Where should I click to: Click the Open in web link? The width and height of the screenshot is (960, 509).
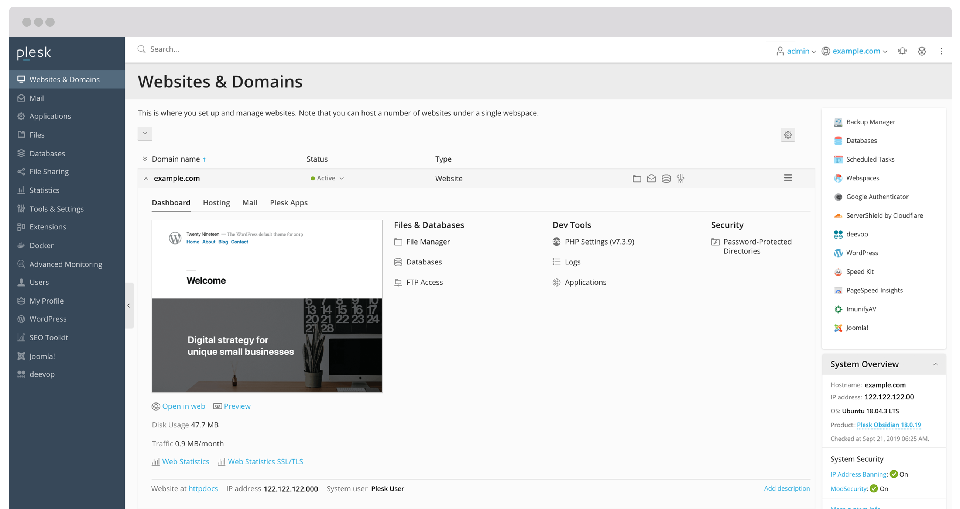click(x=183, y=406)
